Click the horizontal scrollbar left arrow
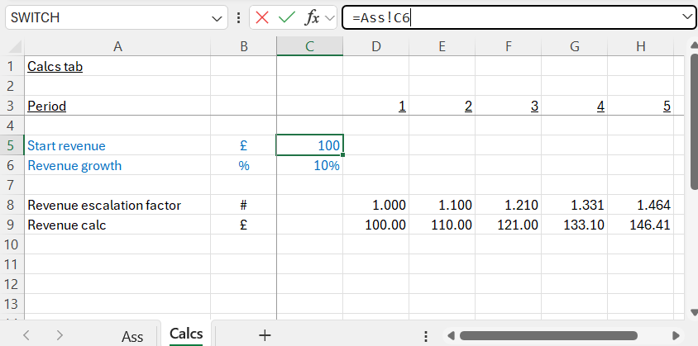The height and width of the screenshot is (346, 698). [451, 335]
